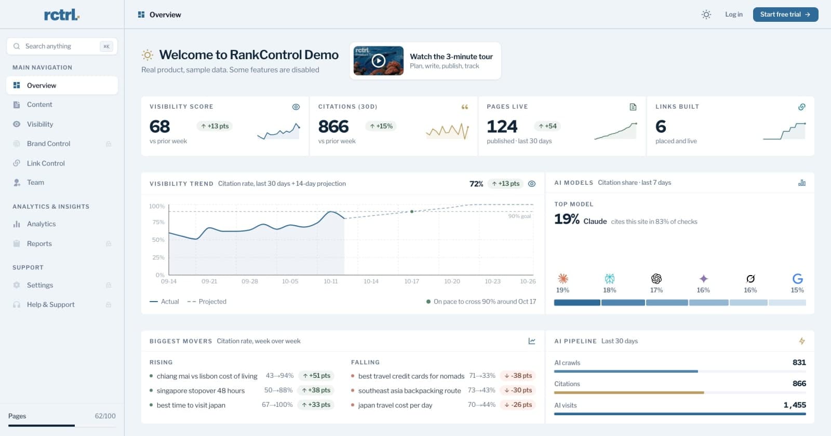Click the lock icon beside Brand Control
The width and height of the screenshot is (831, 436).
109,144
